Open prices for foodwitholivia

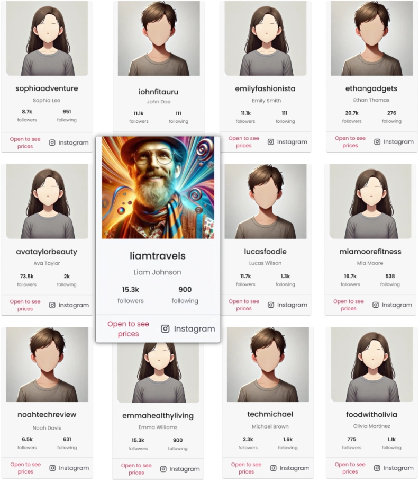[x=350, y=468]
